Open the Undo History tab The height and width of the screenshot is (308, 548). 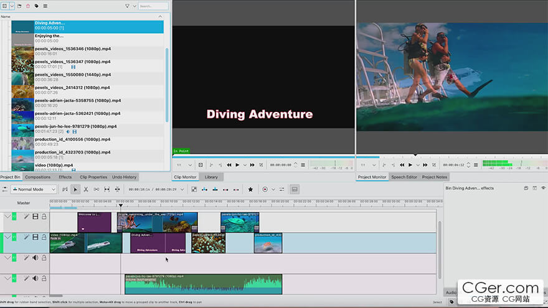coord(124,177)
